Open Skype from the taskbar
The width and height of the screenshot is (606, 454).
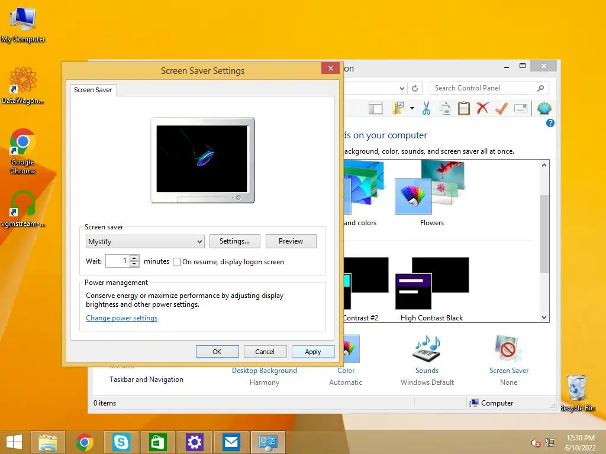[121, 442]
